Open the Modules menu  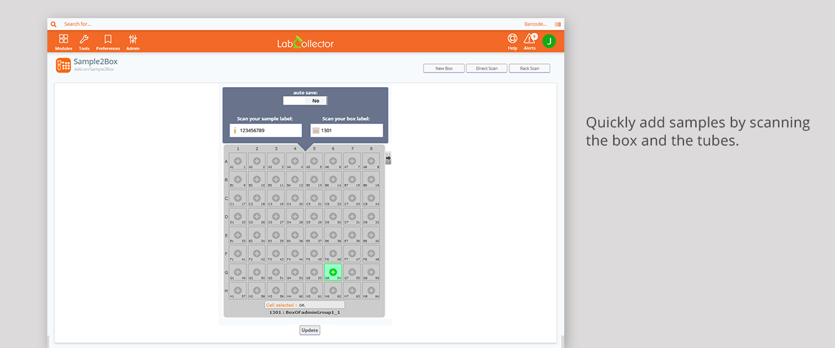(63, 42)
